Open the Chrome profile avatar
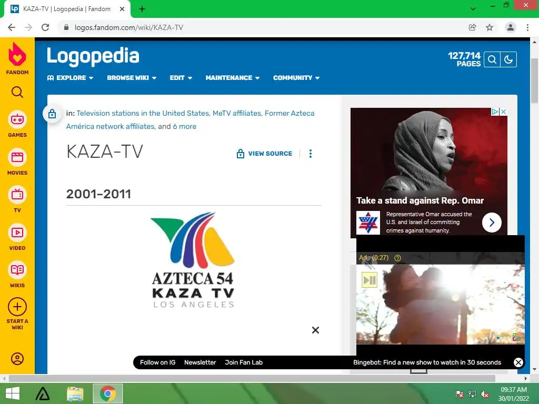539x404 pixels. pos(511,27)
